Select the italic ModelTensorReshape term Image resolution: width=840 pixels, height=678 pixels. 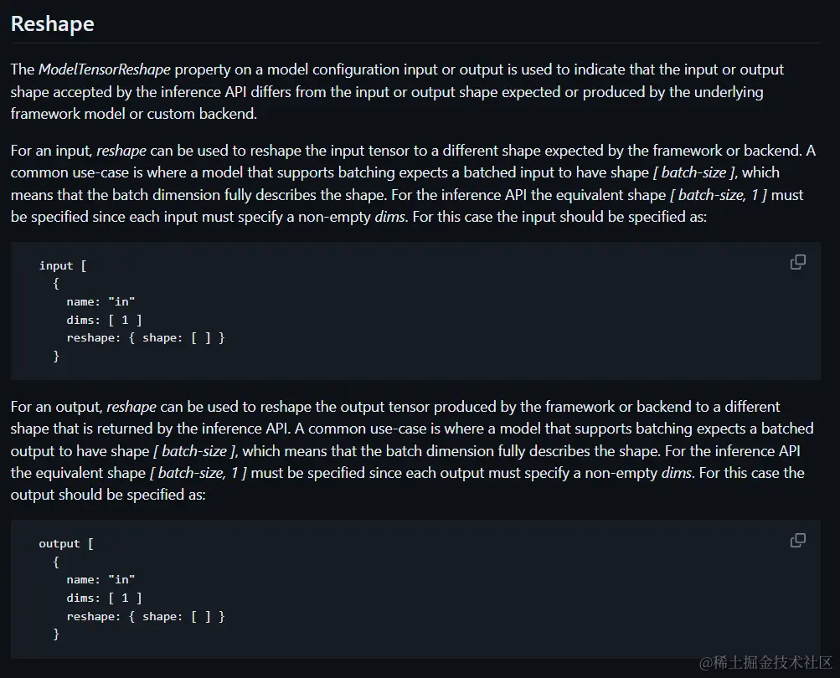(x=105, y=69)
